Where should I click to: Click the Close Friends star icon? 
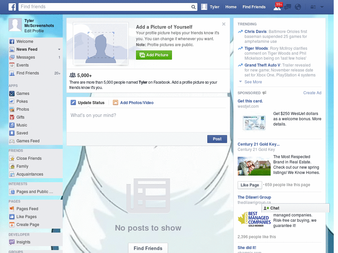[x=12, y=158]
